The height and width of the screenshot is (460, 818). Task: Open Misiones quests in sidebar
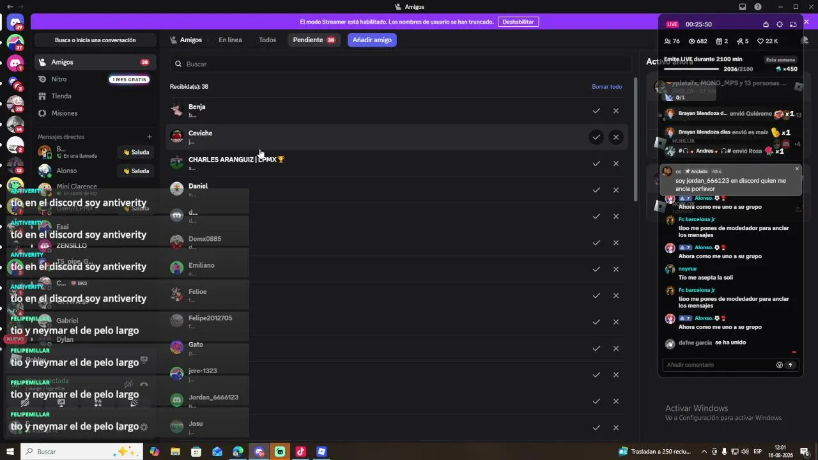point(95,113)
